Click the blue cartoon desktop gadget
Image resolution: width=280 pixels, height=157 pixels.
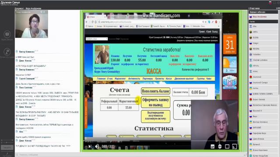click(230, 82)
